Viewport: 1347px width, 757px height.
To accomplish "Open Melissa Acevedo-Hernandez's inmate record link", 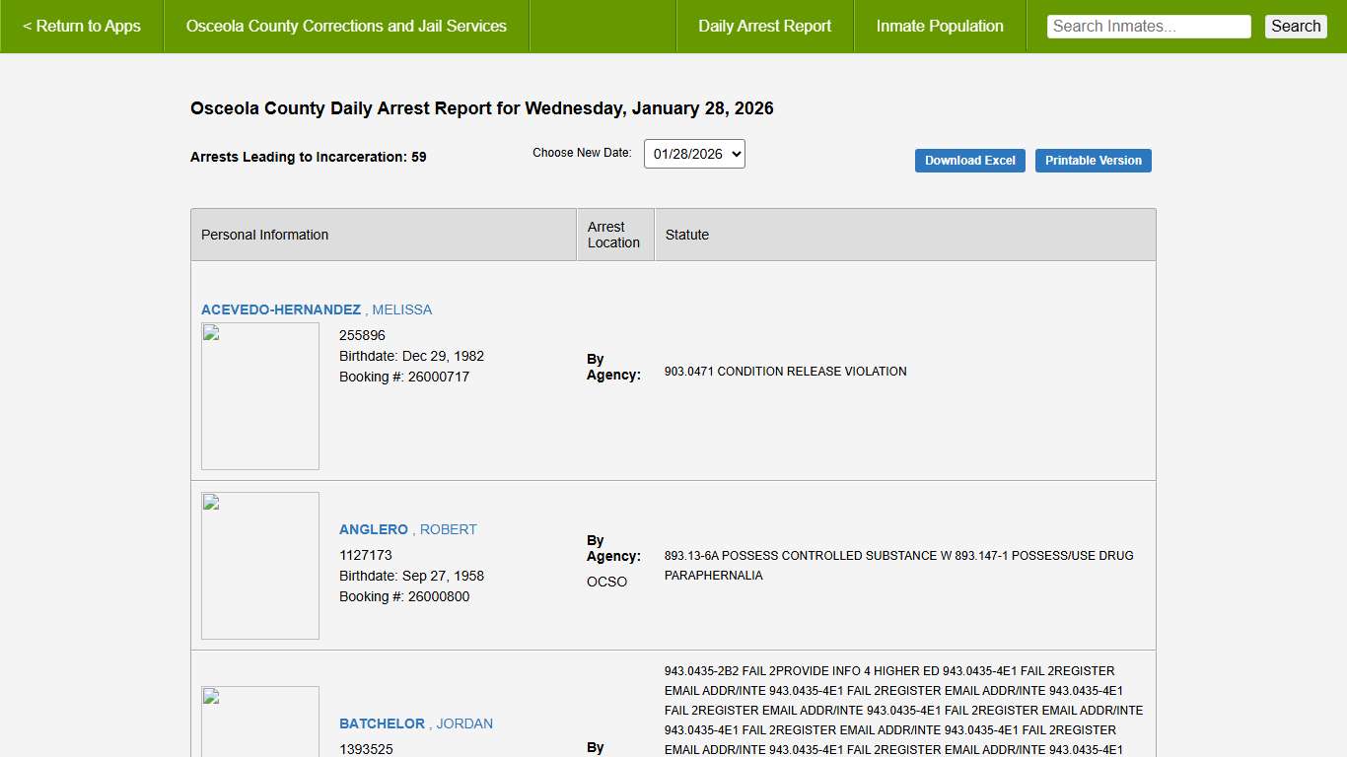I will pos(316,310).
